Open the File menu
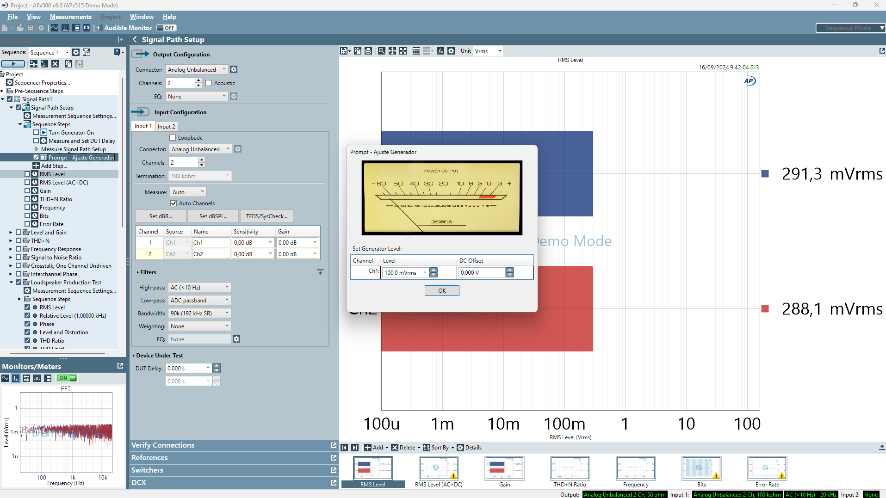The height and width of the screenshot is (498, 886). pyautogui.click(x=12, y=17)
